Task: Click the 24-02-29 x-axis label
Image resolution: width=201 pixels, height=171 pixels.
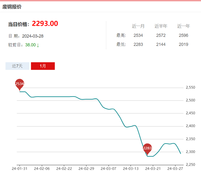Action: (x=86, y=169)
